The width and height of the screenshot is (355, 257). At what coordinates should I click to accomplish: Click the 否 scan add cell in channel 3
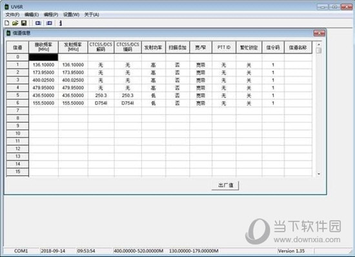pyautogui.click(x=177, y=80)
